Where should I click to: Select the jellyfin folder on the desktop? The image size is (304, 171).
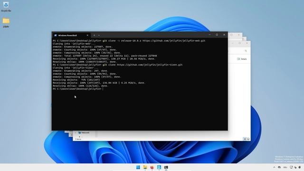tap(6, 22)
